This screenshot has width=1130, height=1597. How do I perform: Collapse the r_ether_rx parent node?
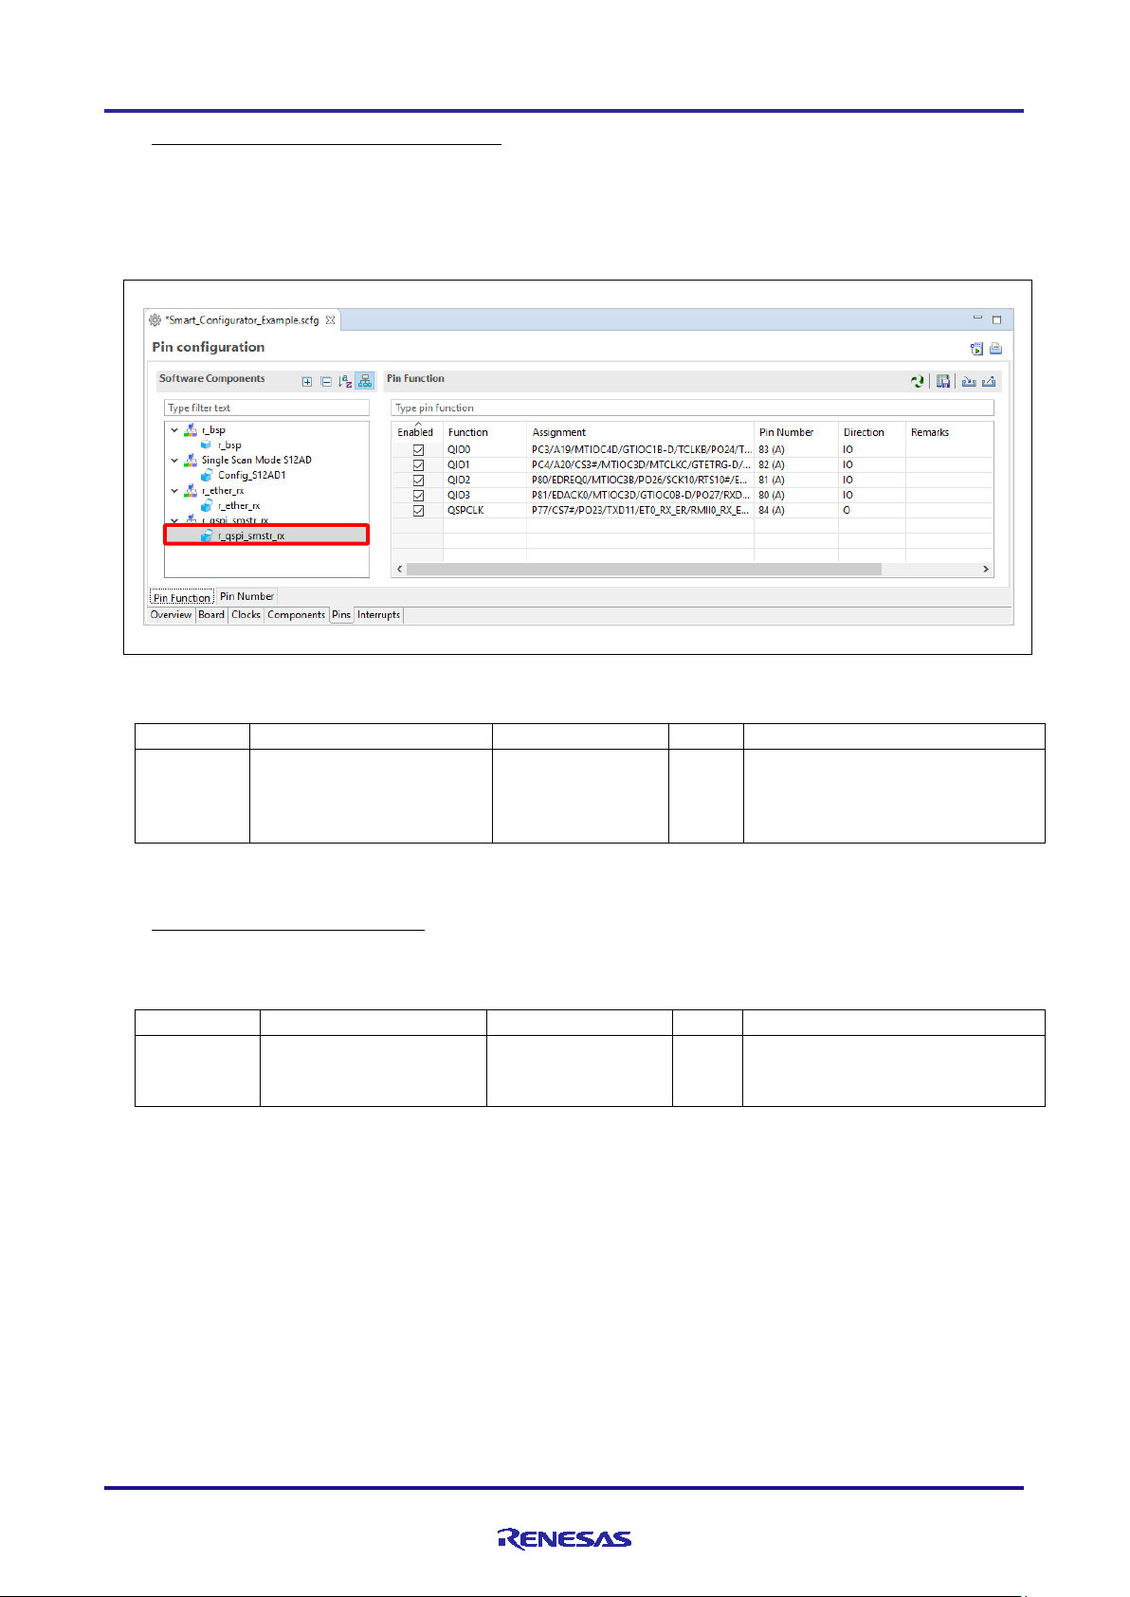coord(174,491)
